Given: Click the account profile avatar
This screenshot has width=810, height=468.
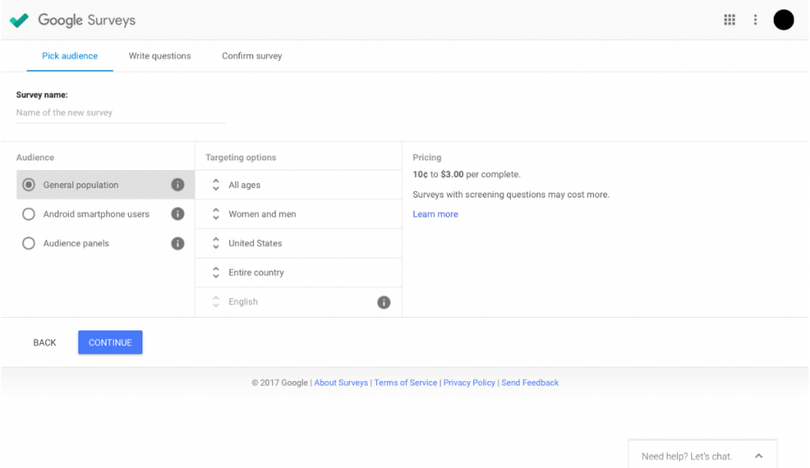Looking at the screenshot, I should 783,19.
